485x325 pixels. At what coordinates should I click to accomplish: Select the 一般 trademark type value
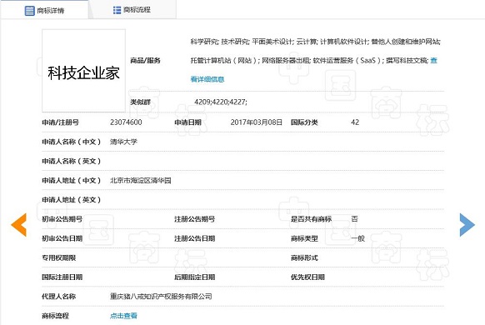(357, 238)
